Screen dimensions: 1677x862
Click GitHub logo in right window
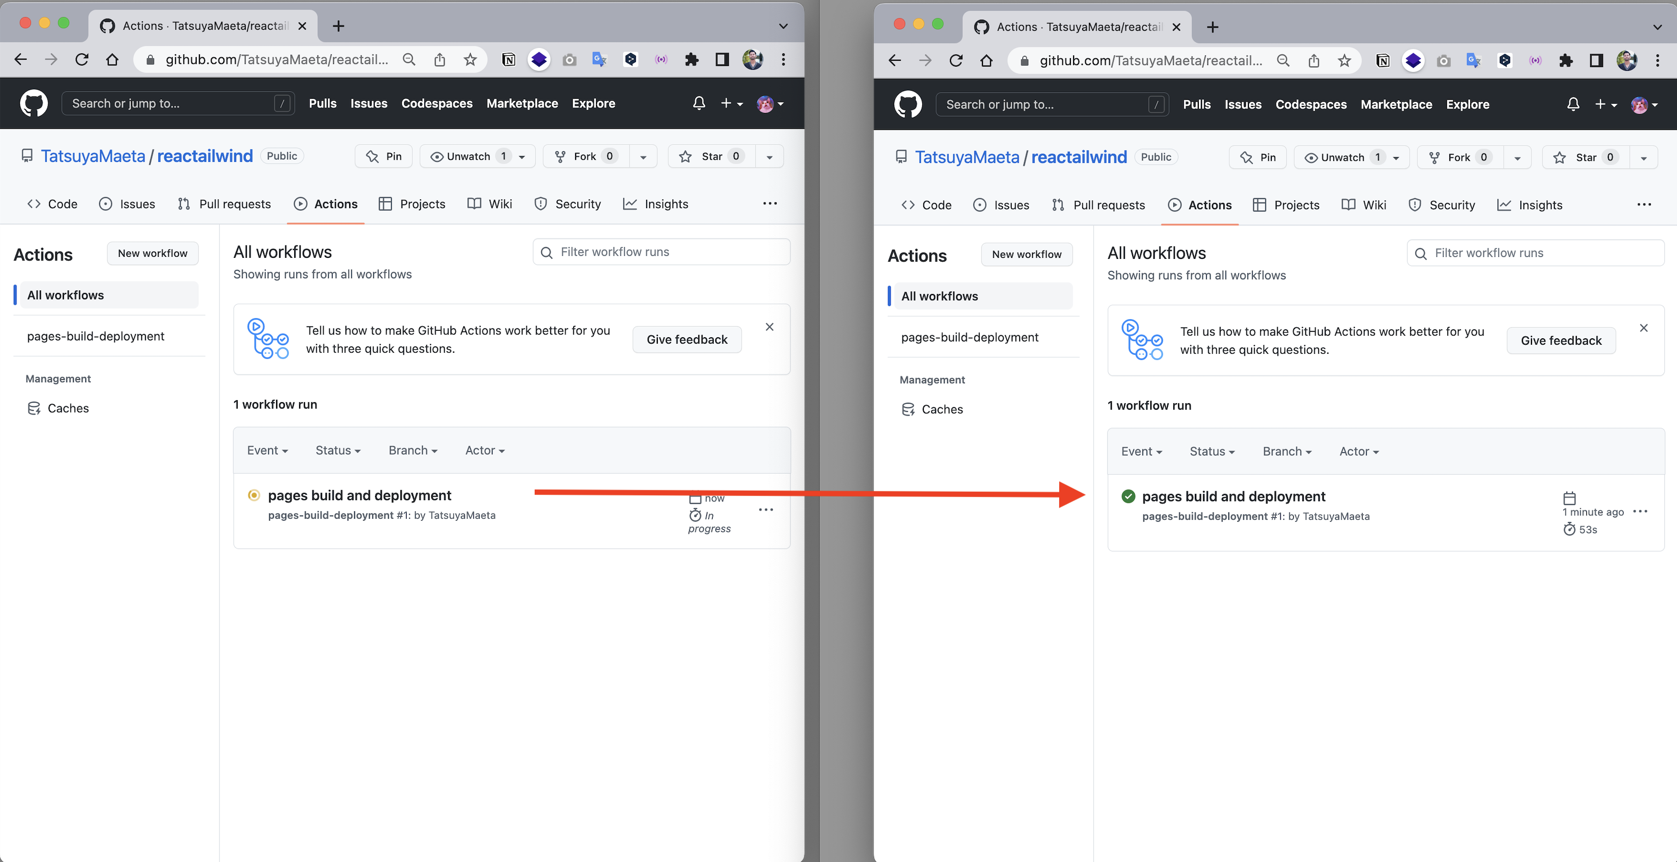tap(907, 104)
